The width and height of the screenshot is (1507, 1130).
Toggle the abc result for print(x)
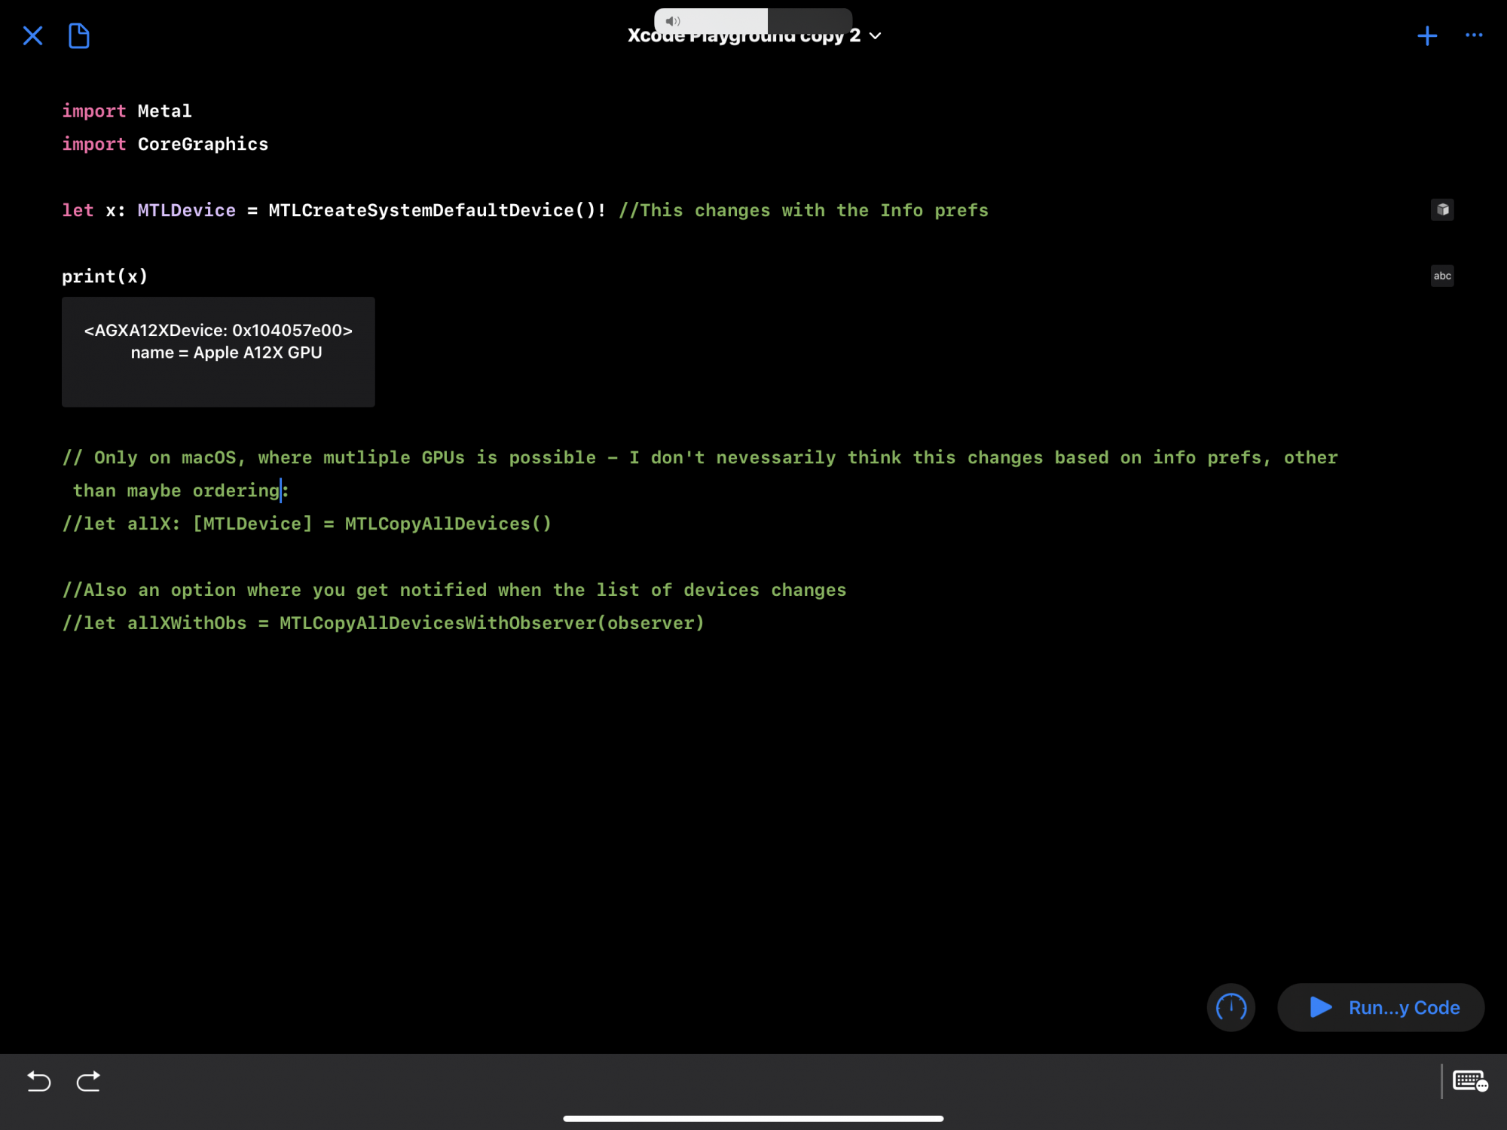(1441, 276)
